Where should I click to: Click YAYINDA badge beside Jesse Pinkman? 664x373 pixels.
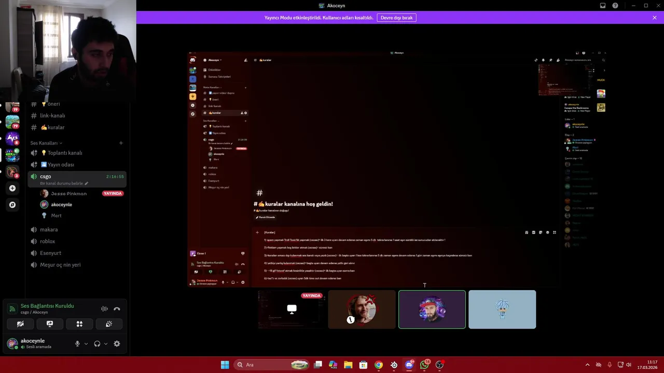(x=113, y=194)
